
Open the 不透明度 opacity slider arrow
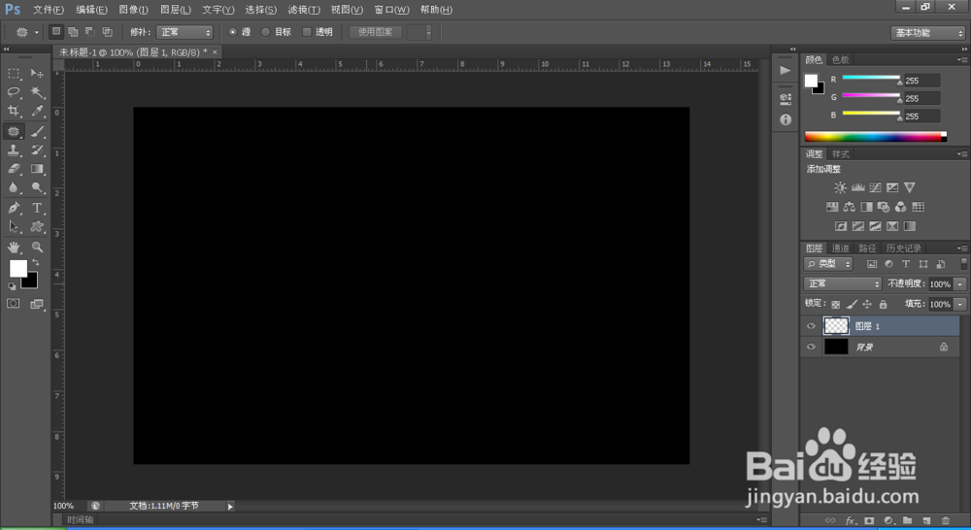pyautogui.click(x=960, y=284)
